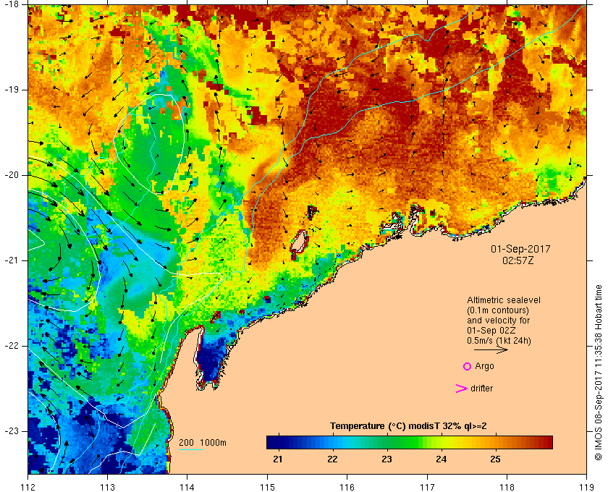
Task: Click the longitude axis label 113
Action: [x=107, y=486]
